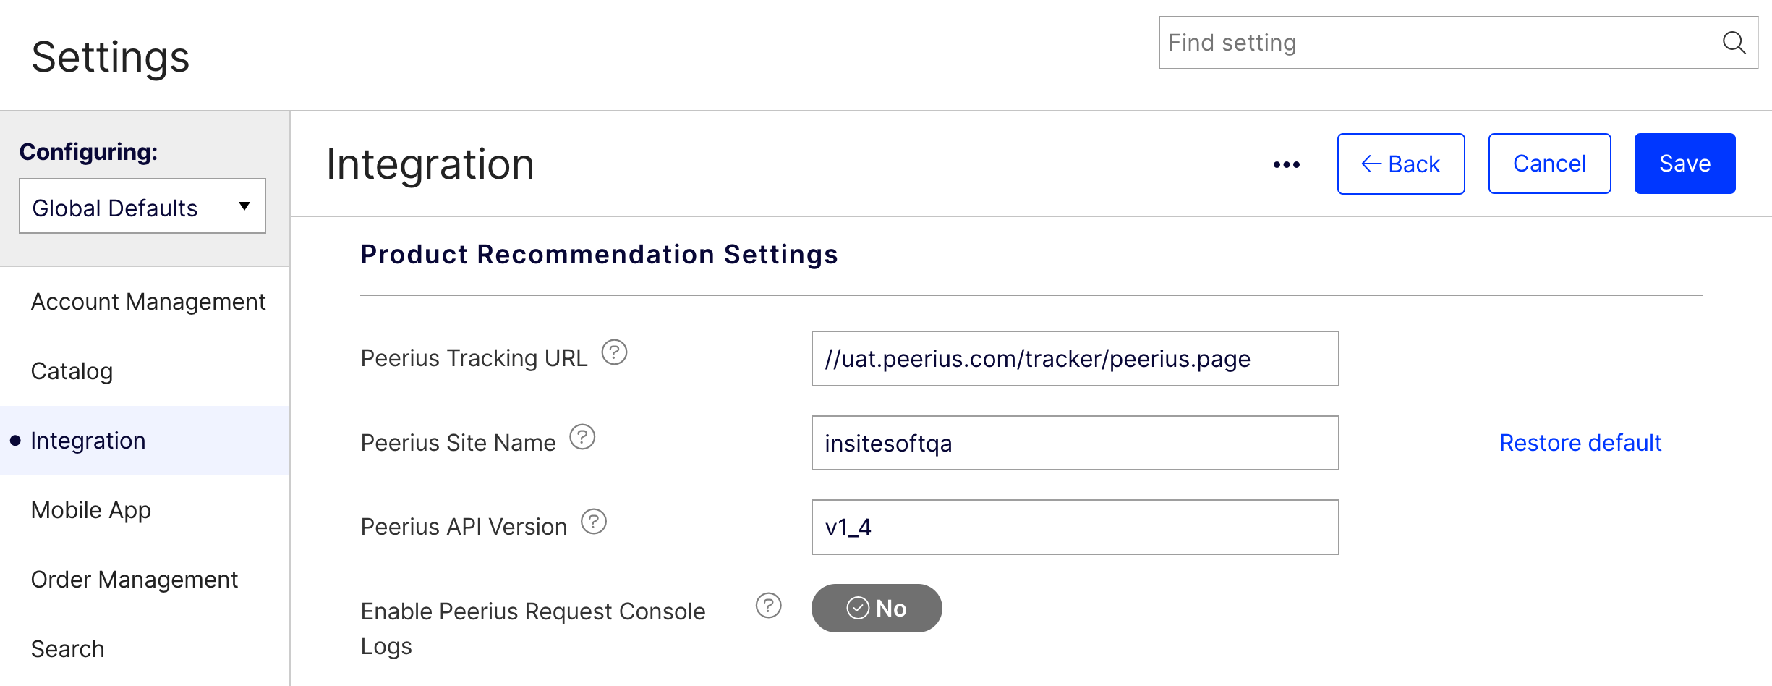Navigate to Order Management settings
1772x686 pixels.
tap(135, 580)
